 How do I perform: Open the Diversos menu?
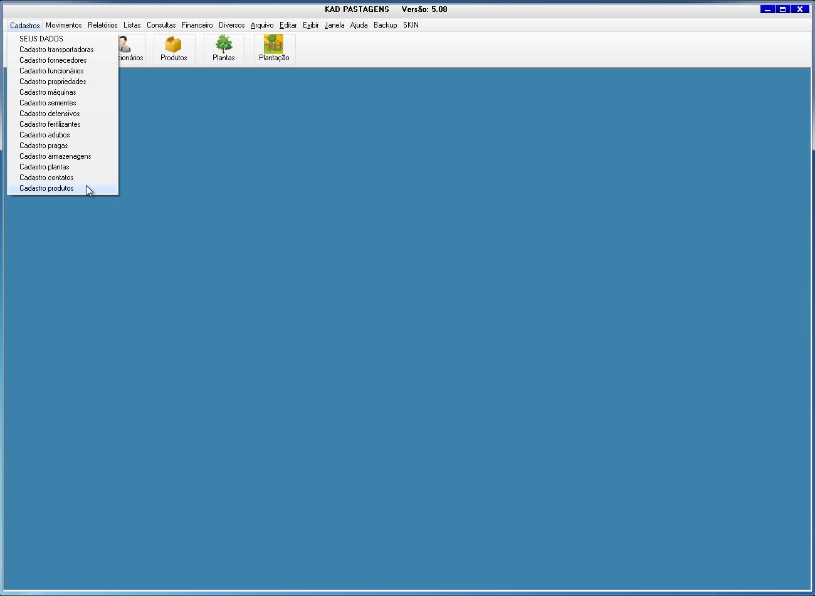pos(232,26)
